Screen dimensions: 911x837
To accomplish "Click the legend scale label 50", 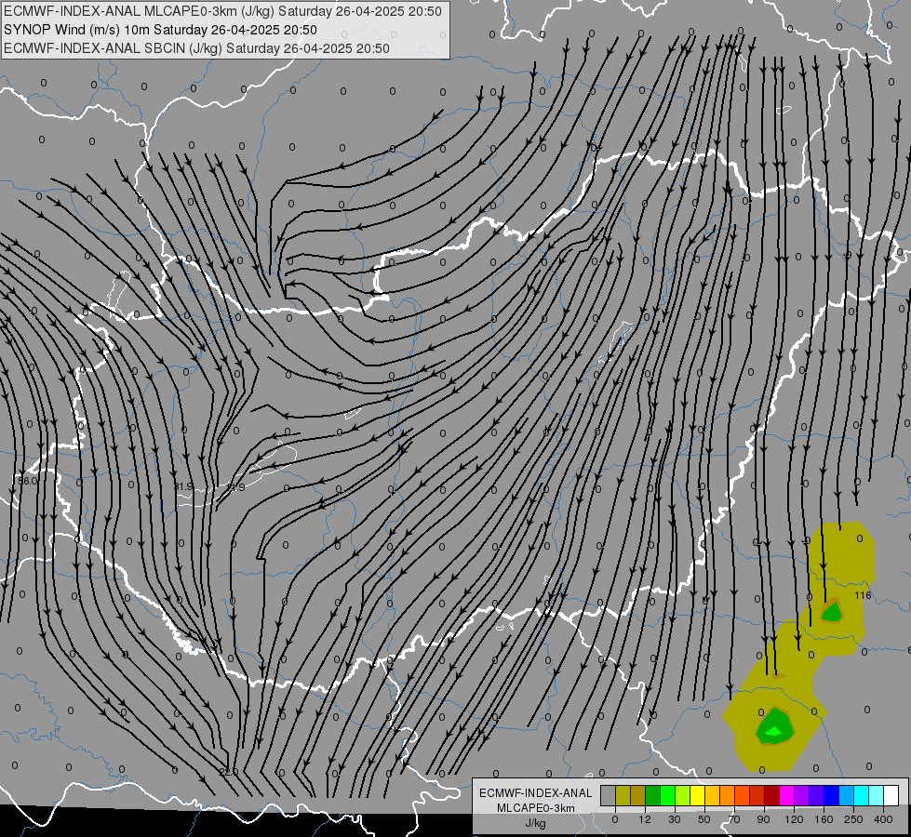I will [703, 819].
